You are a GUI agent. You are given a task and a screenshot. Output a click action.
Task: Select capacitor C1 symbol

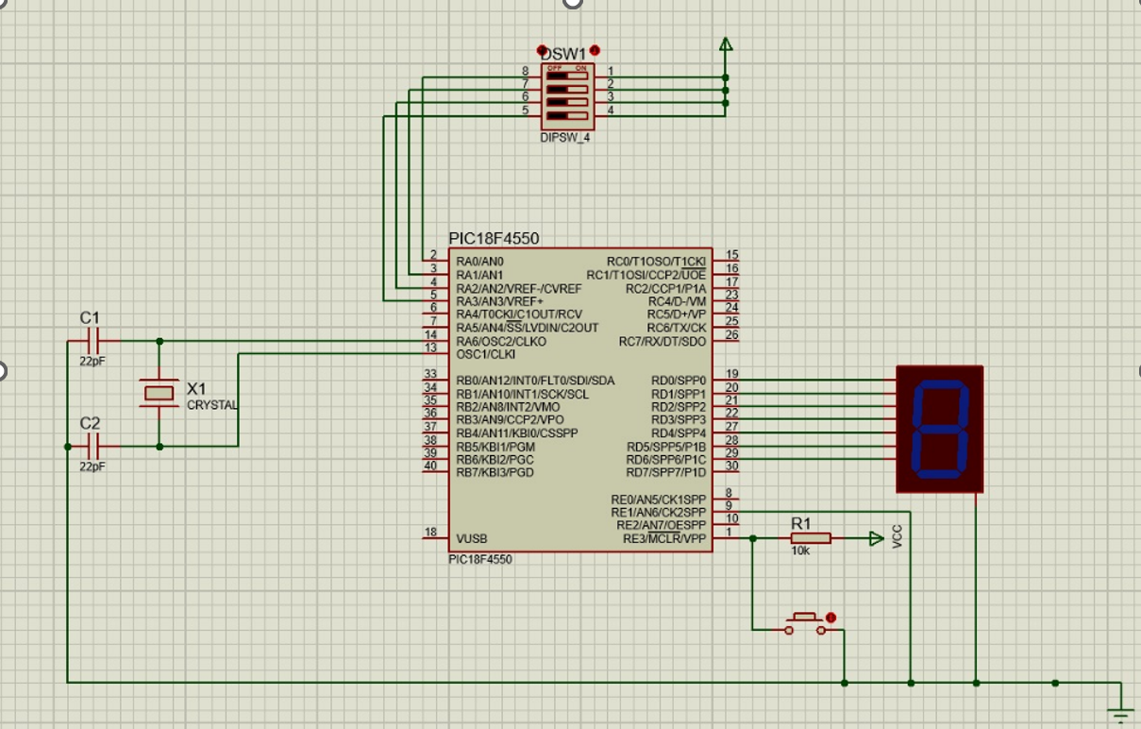[92, 341]
